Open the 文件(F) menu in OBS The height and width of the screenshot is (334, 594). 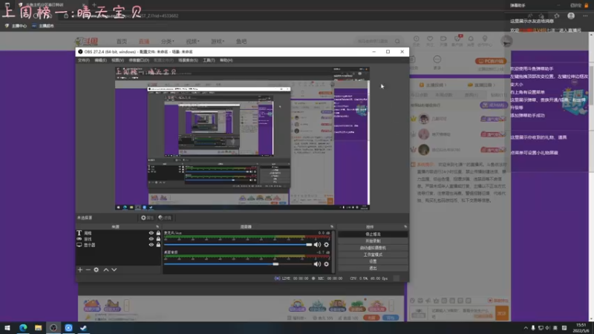click(x=84, y=60)
